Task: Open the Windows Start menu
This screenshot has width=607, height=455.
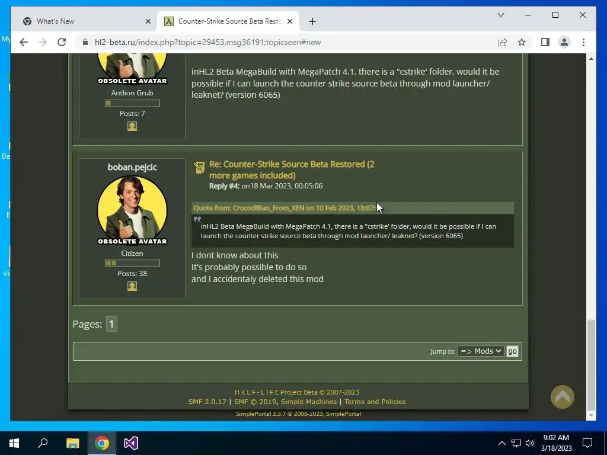Action: [x=14, y=443]
